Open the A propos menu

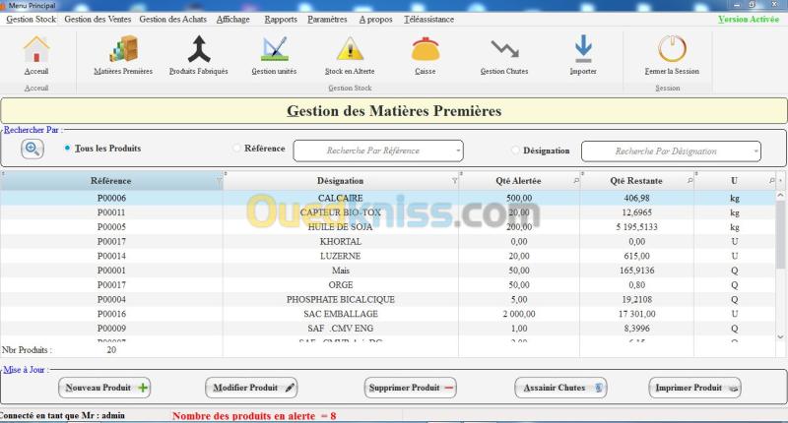pyautogui.click(x=376, y=19)
